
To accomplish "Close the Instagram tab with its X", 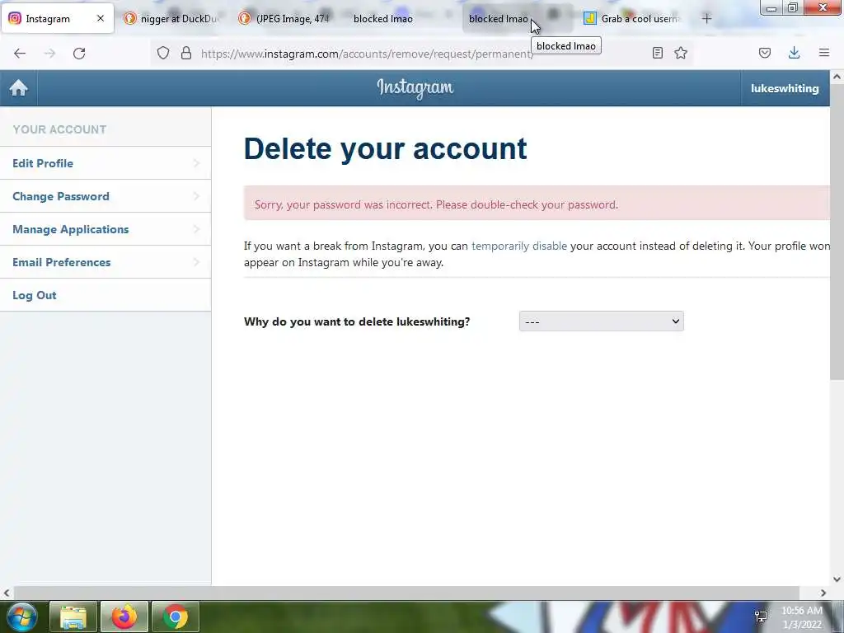I will [x=101, y=18].
